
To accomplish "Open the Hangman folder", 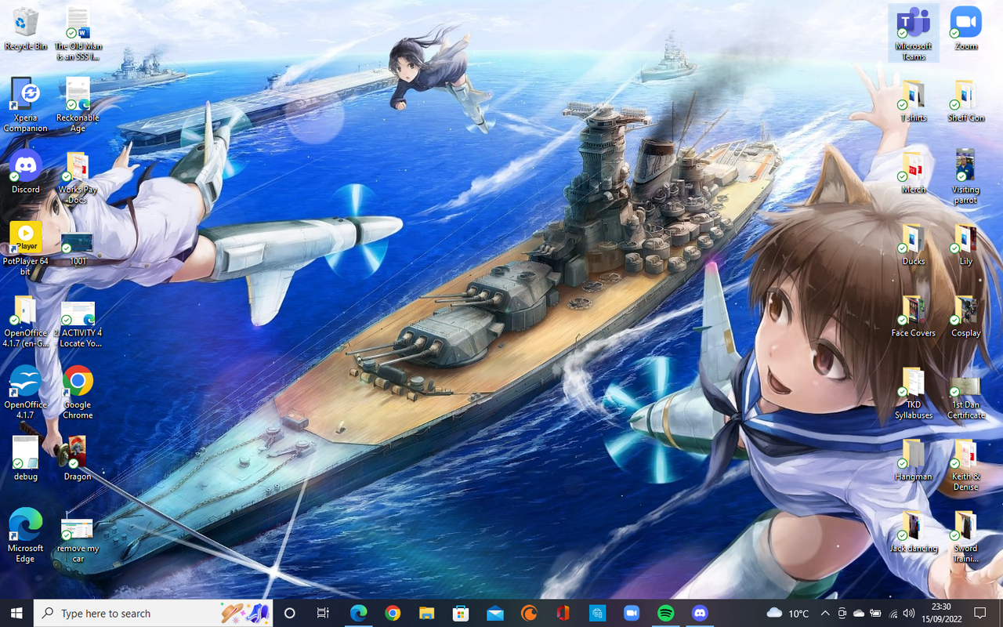I will (x=914, y=458).
